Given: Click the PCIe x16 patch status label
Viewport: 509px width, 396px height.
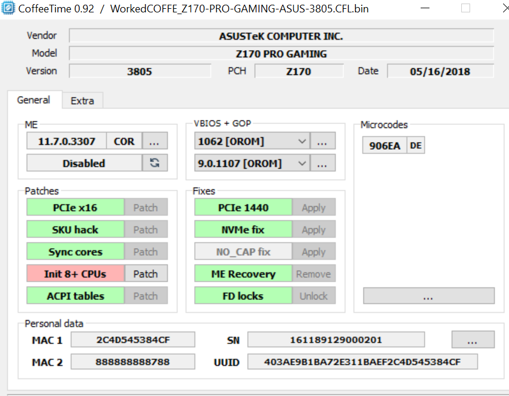Looking at the screenshot, I should [x=75, y=207].
